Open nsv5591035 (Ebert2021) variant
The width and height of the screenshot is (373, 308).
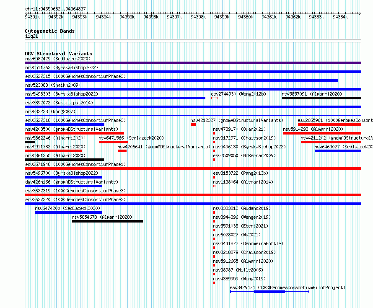coord(241,226)
